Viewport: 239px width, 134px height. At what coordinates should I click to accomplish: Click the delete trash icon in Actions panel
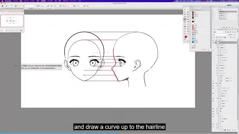pos(235,27)
